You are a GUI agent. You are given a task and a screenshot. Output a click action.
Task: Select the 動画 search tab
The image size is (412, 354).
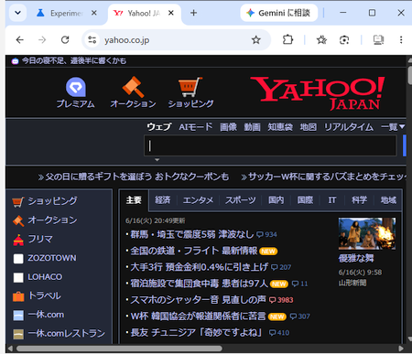(x=252, y=127)
